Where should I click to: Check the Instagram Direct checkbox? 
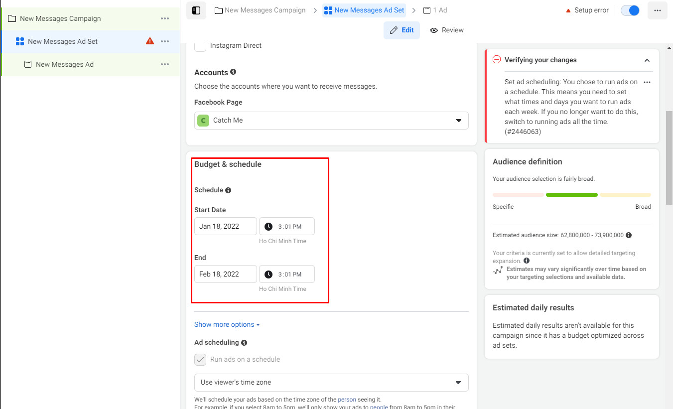(x=200, y=46)
